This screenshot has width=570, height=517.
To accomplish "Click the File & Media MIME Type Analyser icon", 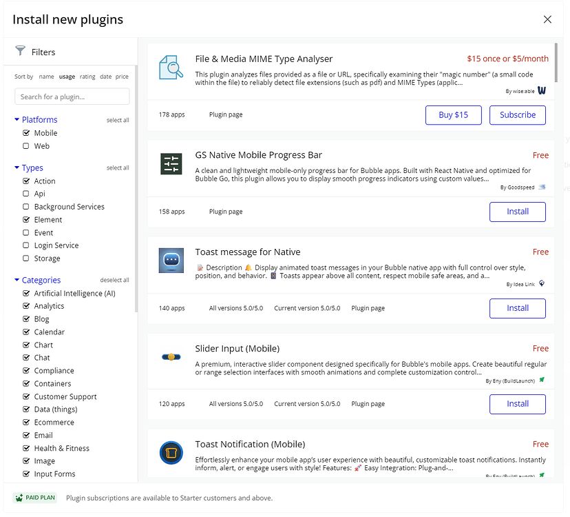I will tap(171, 66).
